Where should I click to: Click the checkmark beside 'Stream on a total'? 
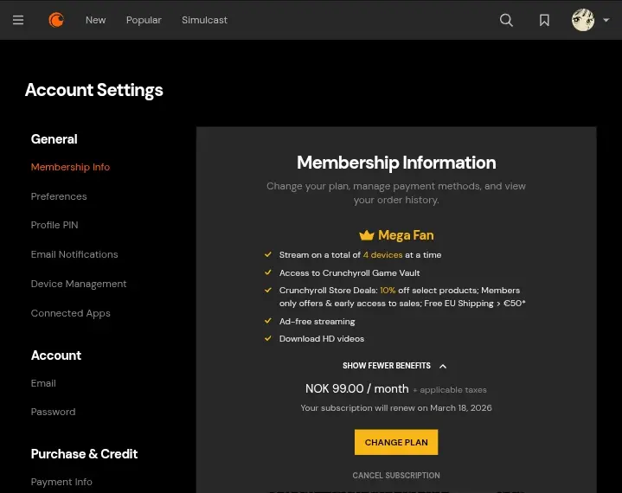(x=268, y=254)
